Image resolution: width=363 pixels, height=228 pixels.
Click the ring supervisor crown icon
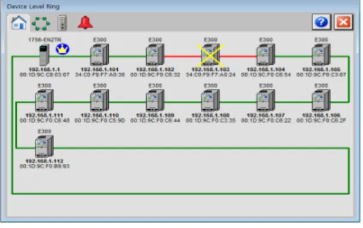[63, 49]
